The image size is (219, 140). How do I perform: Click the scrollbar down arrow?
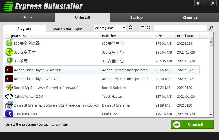(x=211, y=115)
